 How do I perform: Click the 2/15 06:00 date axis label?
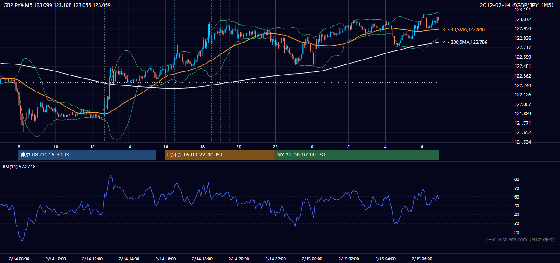422,259
